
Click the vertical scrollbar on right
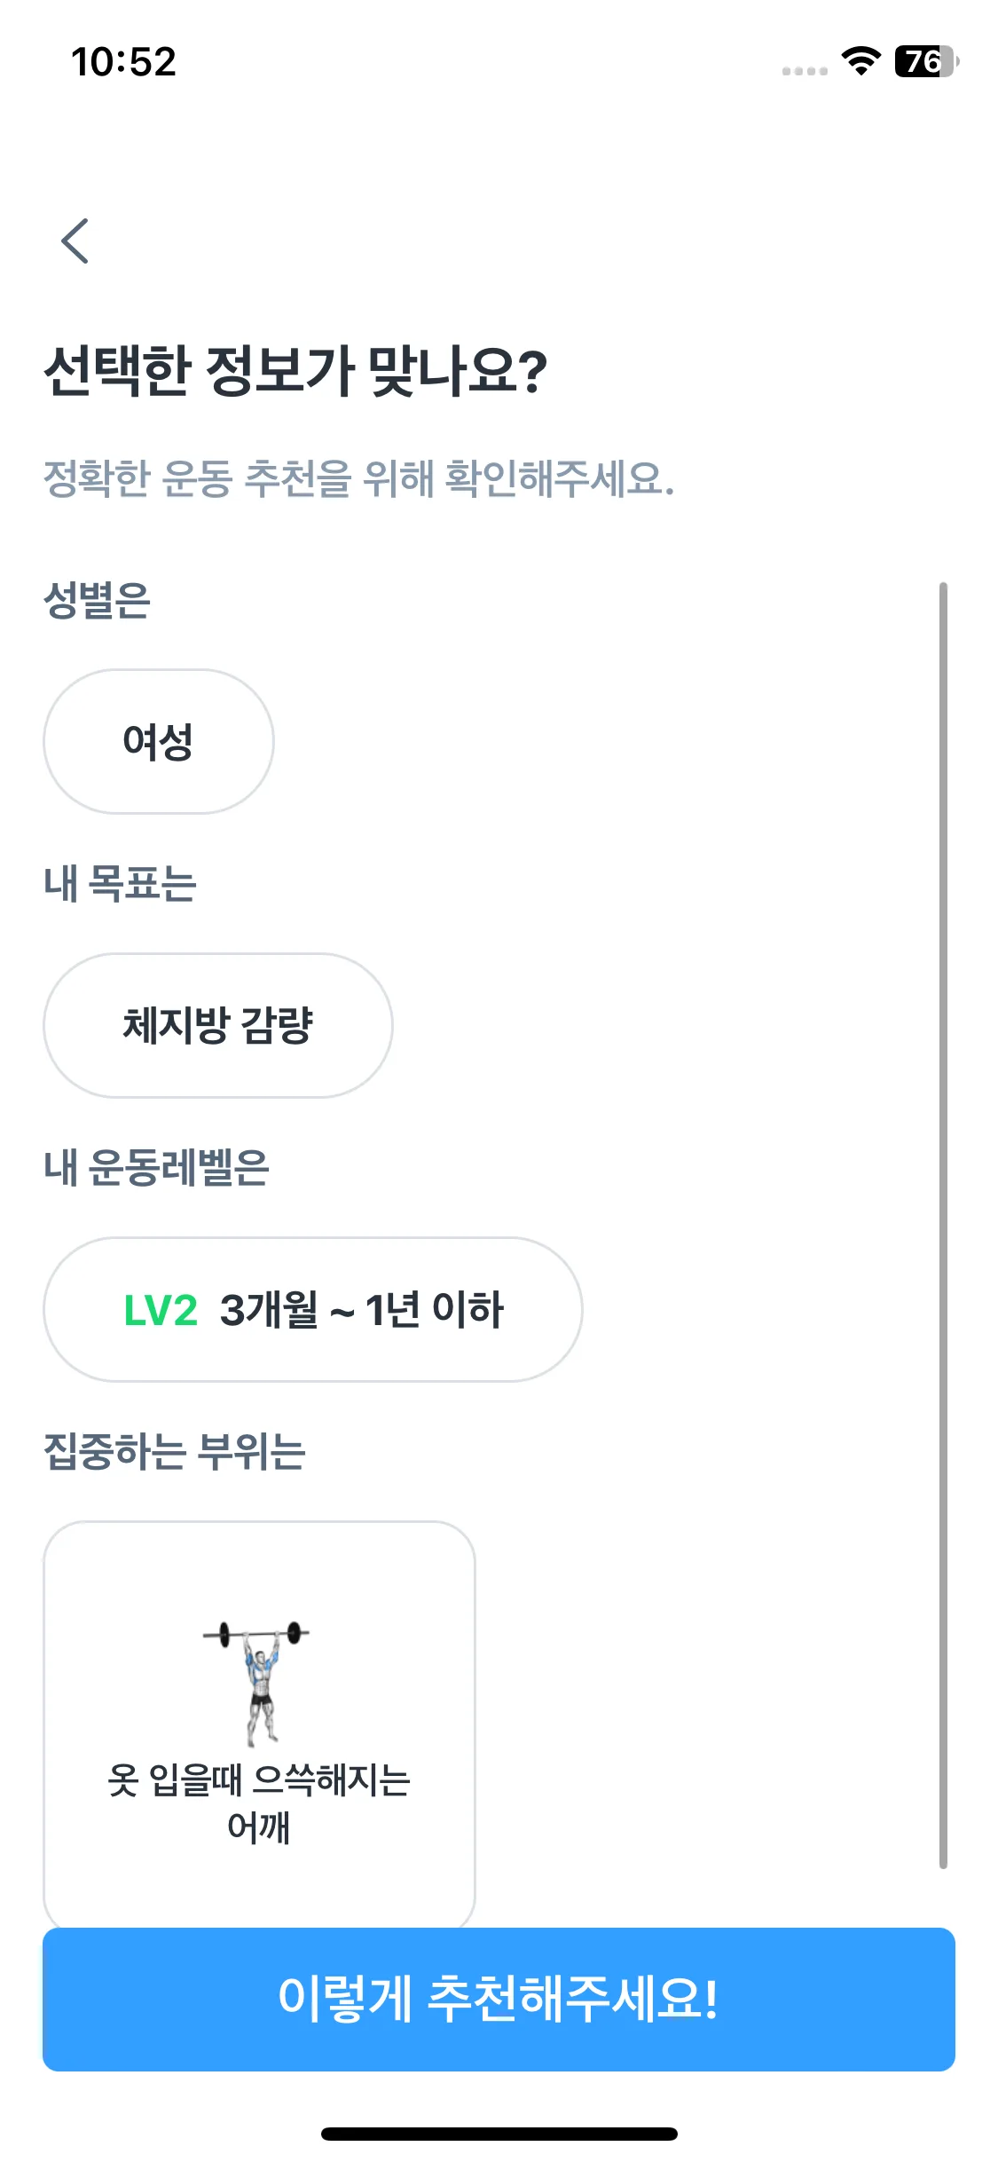coord(943,1225)
